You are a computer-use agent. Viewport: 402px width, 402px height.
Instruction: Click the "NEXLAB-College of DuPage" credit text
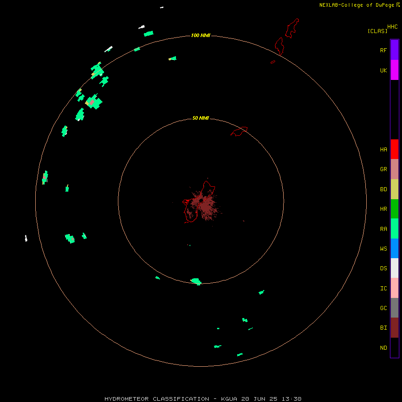[356, 5]
